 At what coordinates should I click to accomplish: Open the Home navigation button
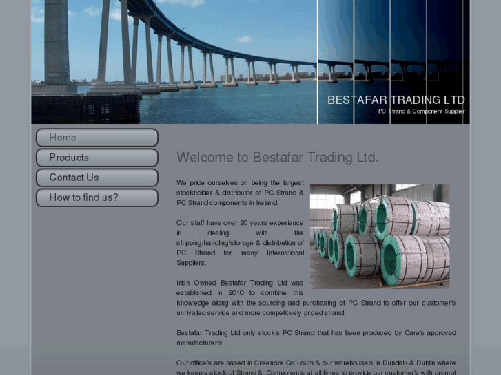pyautogui.click(x=97, y=138)
